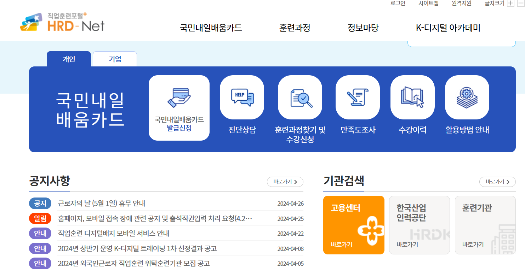Viewport: 525px width, 271px height.
Task: Click the HRD-Net logo
Action: pyautogui.click(x=63, y=23)
